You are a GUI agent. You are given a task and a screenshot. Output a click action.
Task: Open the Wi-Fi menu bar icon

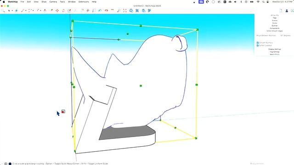coord(258,2)
